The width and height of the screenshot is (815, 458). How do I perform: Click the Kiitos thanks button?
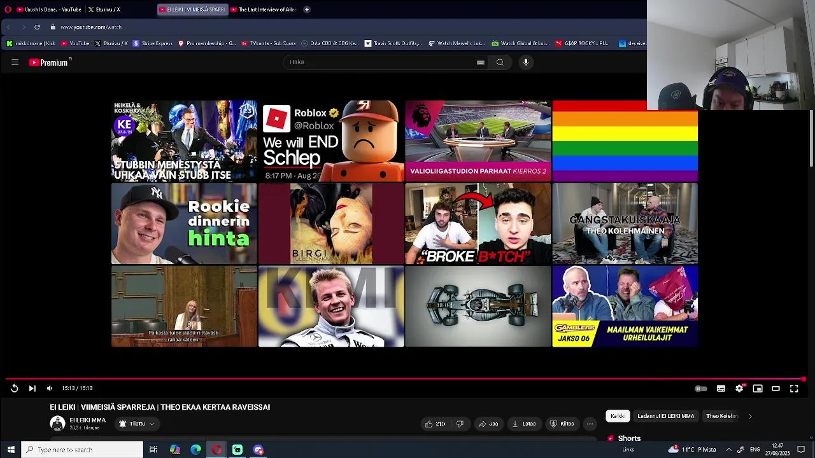click(x=562, y=424)
